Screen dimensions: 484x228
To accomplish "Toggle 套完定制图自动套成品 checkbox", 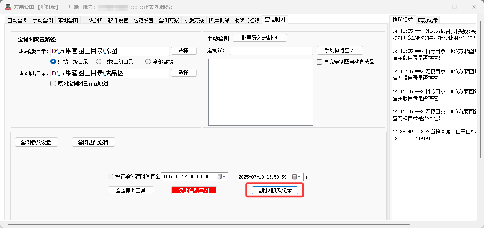I will [346, 62].
